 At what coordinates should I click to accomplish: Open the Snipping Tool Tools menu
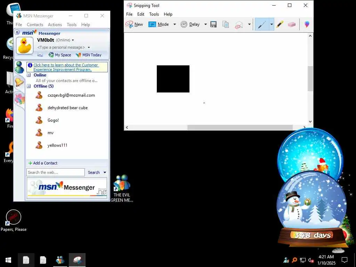154,14
